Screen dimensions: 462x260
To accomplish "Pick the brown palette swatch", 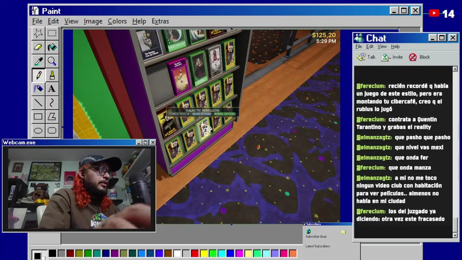I will (x=168, y=253).
